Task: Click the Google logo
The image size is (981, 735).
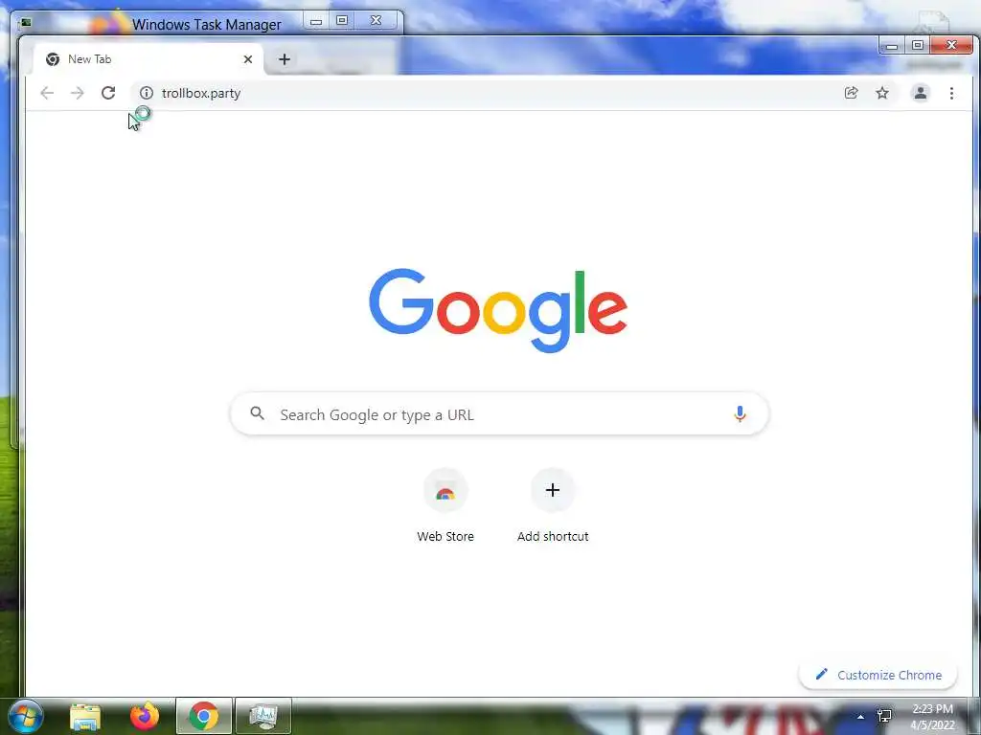Action: point(498,310)
